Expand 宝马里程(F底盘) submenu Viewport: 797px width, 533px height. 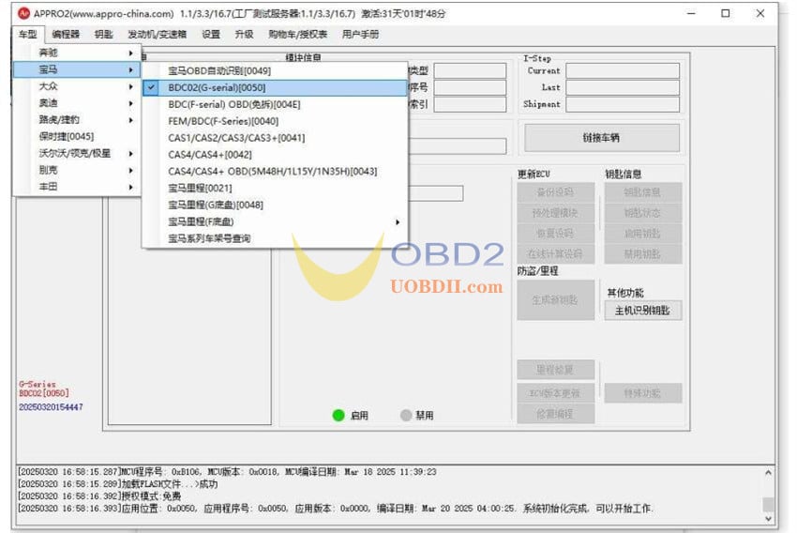pos(275,221)
